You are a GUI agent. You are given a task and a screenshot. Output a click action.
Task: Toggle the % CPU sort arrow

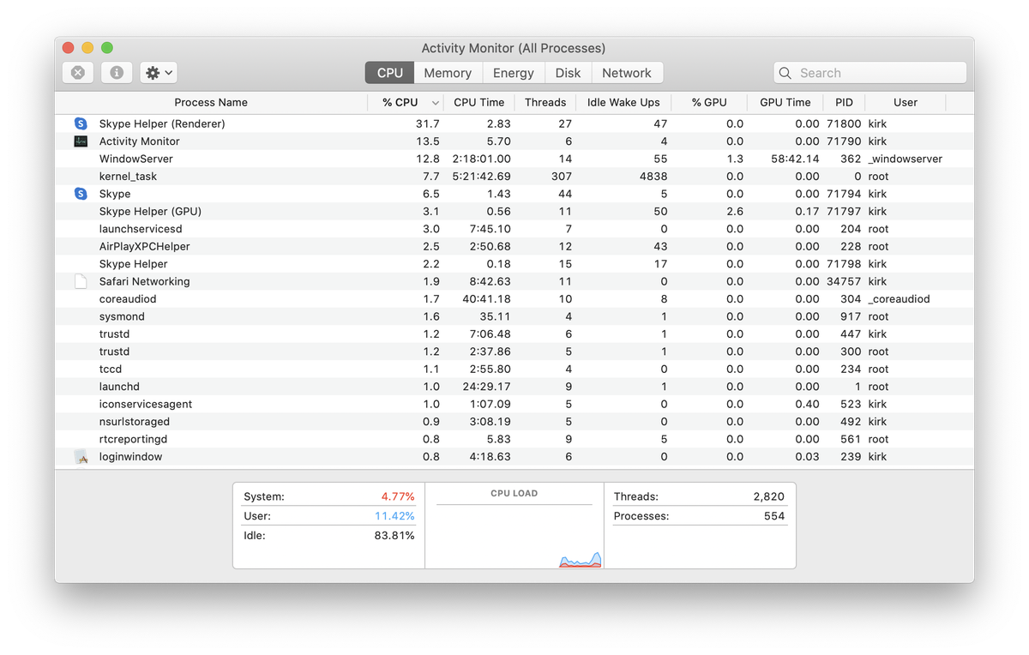click(436, 103)
